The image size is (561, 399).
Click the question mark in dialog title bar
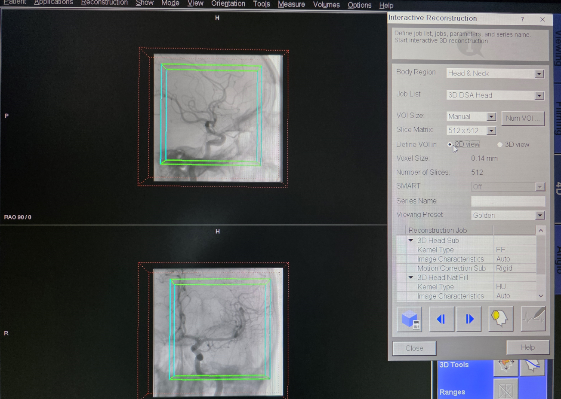coord(522,19)
